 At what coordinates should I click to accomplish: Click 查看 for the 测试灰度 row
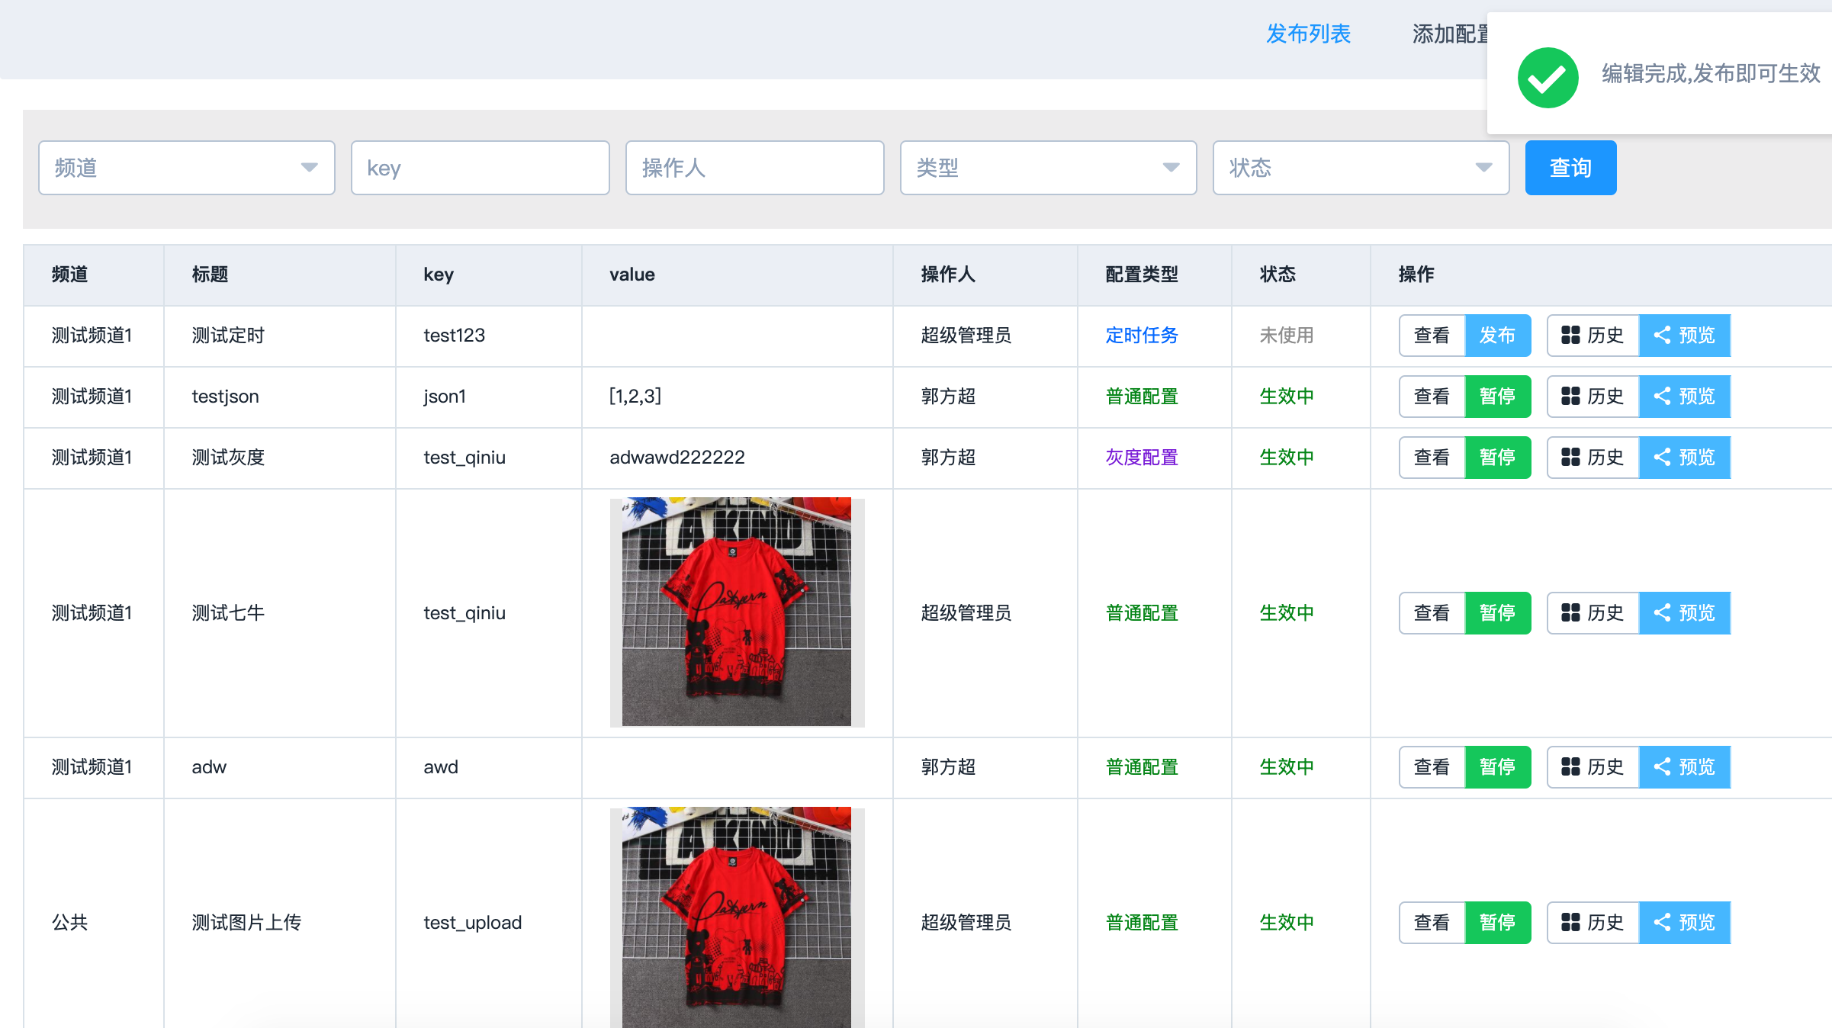point(1432,457)
